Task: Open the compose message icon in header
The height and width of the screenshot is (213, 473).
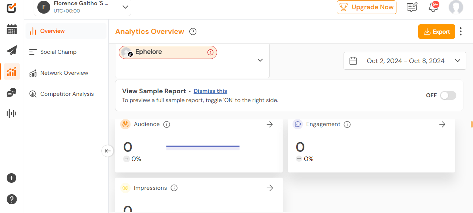Action: tap(412, 7)
